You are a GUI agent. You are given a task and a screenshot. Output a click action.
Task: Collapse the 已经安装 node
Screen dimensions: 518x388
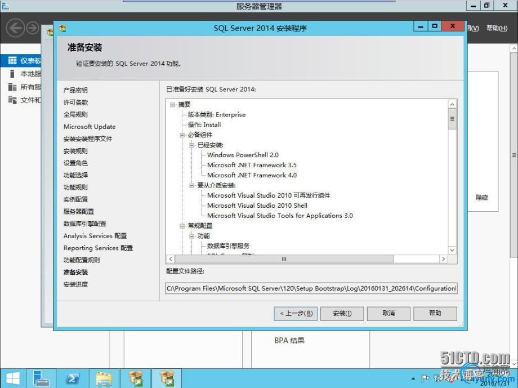pos(191,145)
